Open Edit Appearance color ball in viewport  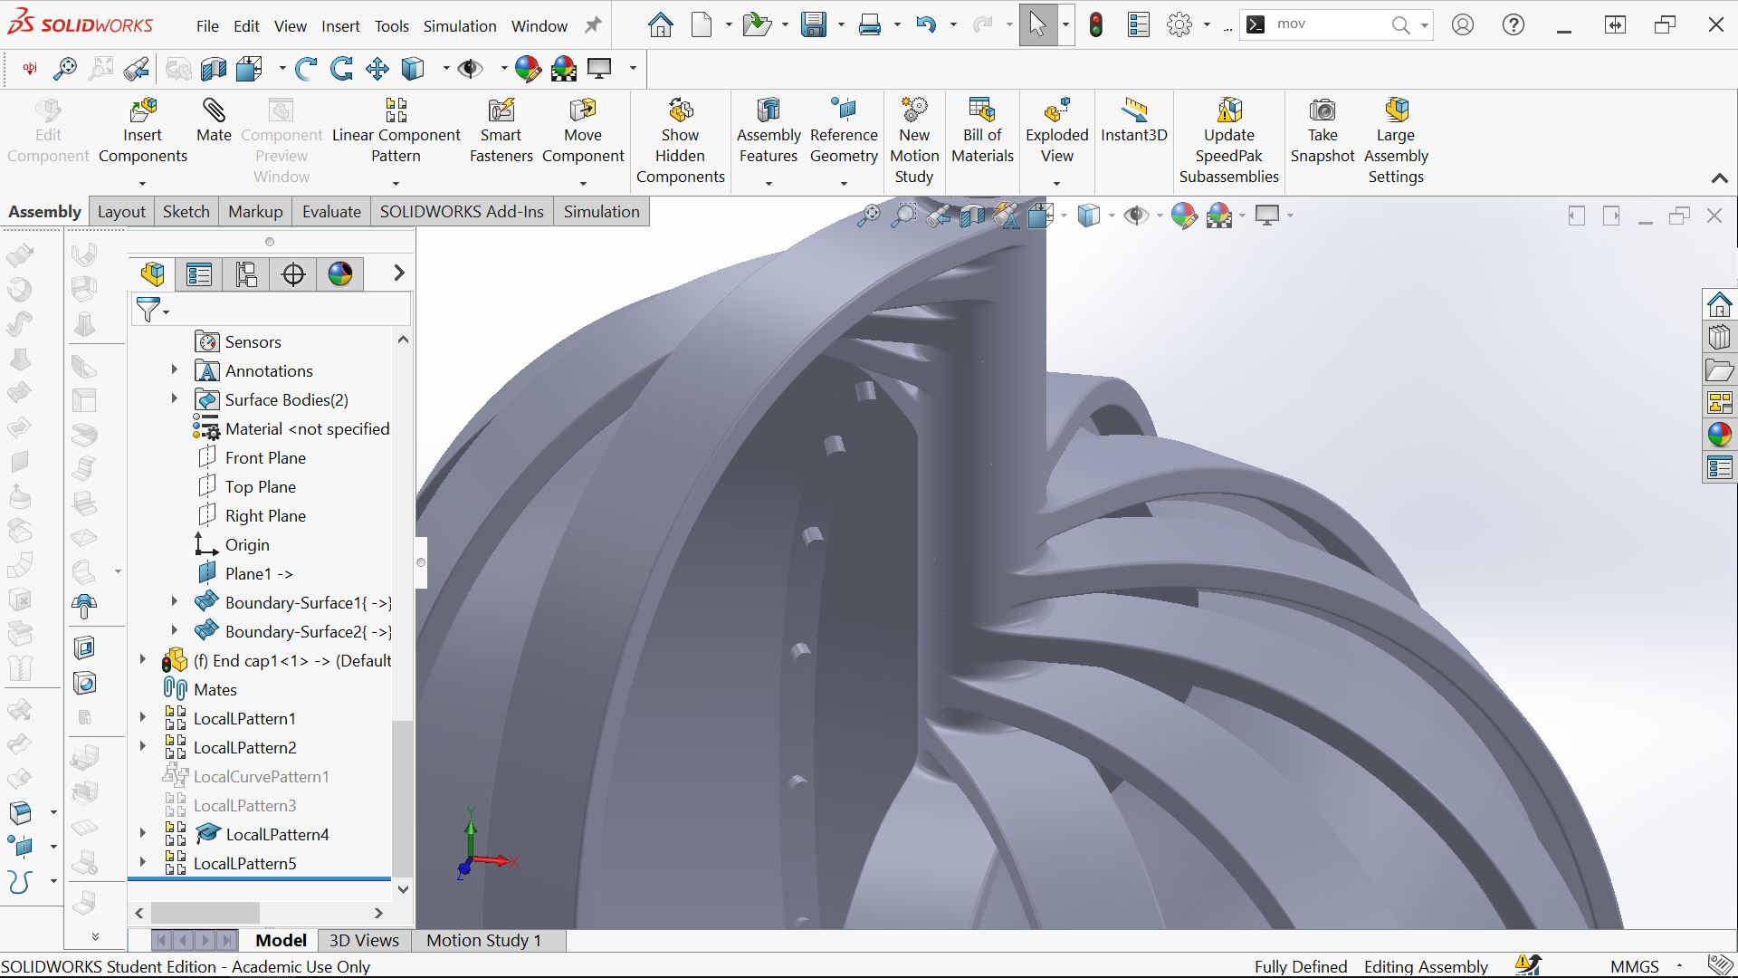pos(1184,216)
